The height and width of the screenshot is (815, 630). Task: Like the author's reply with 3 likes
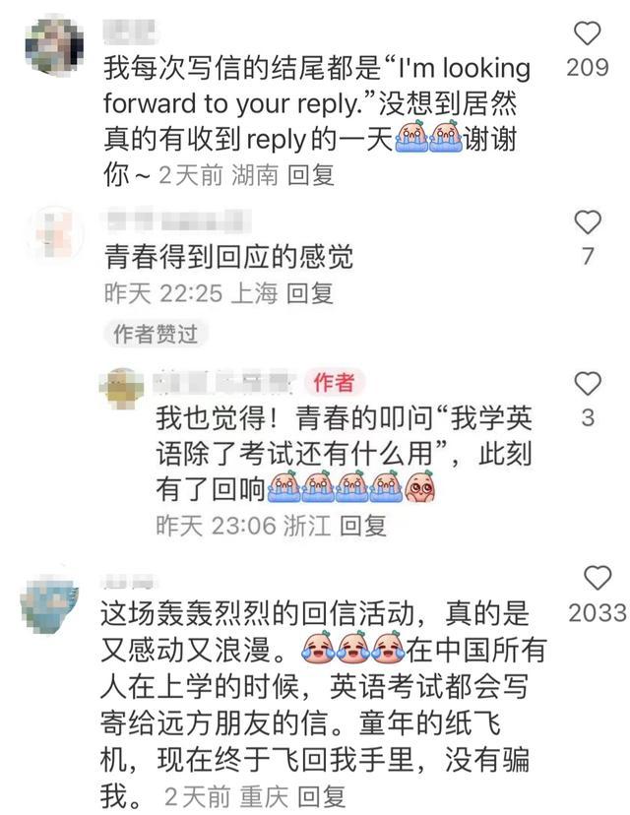pos(588,384)
